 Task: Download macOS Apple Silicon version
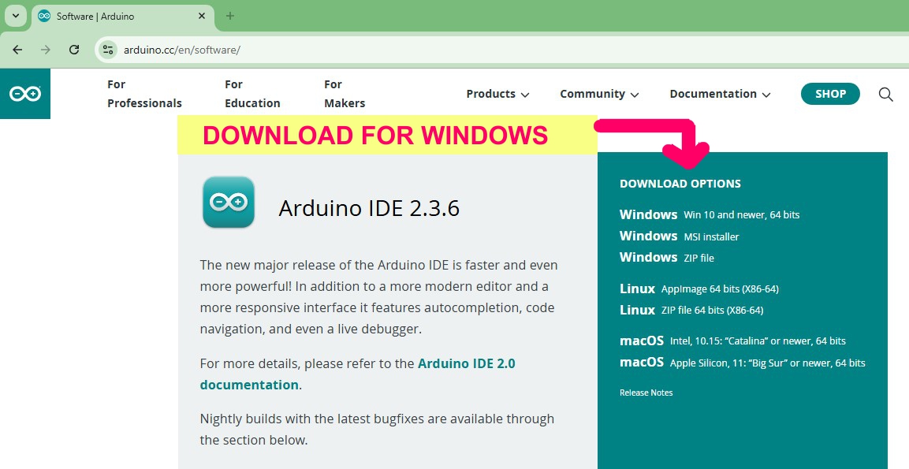742,363
